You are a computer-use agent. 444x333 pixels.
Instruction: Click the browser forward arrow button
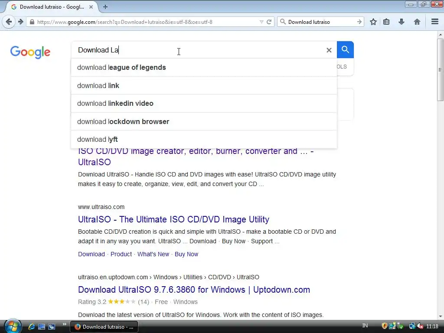[21, 22]
